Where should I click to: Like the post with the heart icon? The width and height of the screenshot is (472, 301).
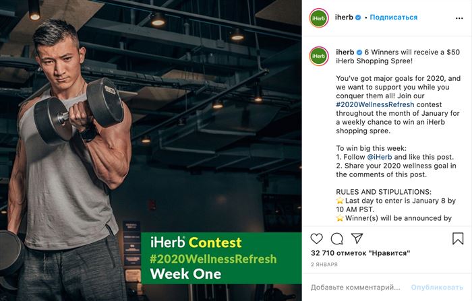click(316, 238)
